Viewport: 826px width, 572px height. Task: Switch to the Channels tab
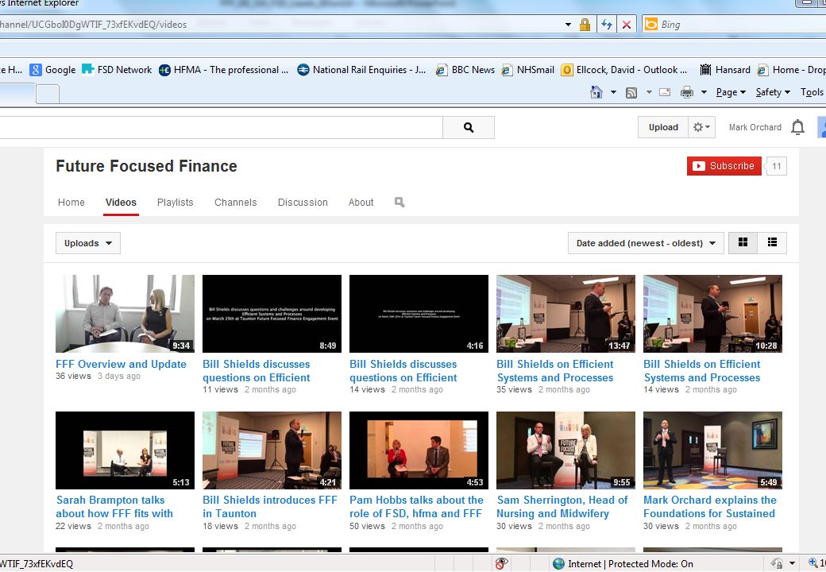point(235,203)
